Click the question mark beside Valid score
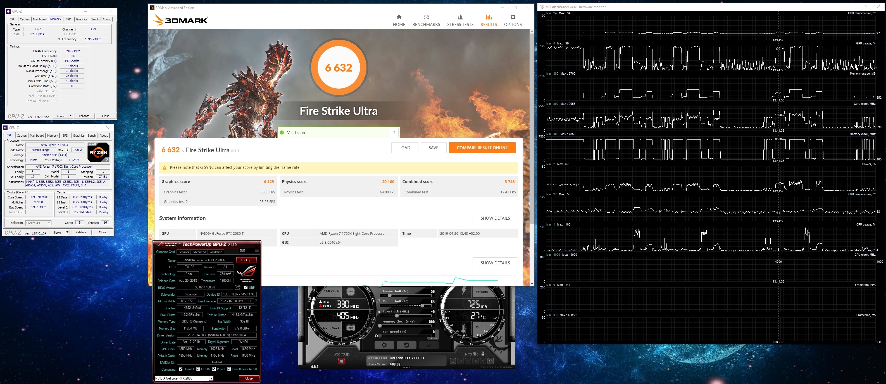This screenshot has width=886, height=384. (x=394, y=132)
